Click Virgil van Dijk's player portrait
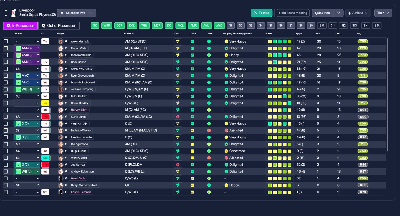Image resolution: width=400 pixels, height=216 pixels. pyautogui.click(x=61, y=123)
